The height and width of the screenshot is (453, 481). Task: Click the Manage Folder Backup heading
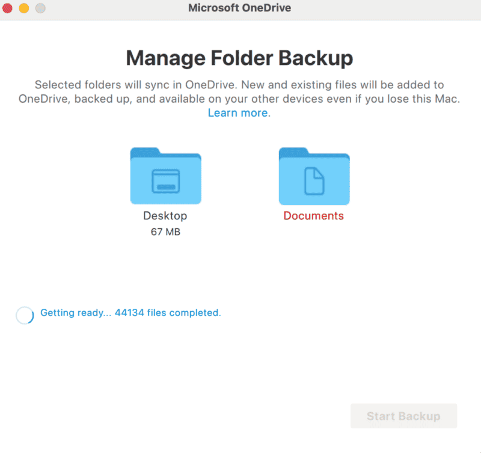(240, 58)
